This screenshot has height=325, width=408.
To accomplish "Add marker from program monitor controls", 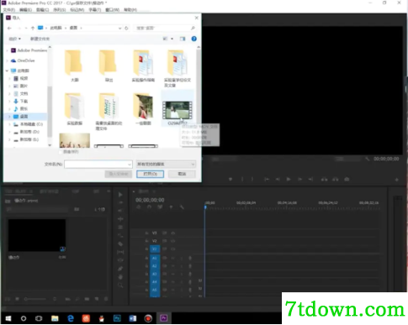I will click(x=230, y=179).
